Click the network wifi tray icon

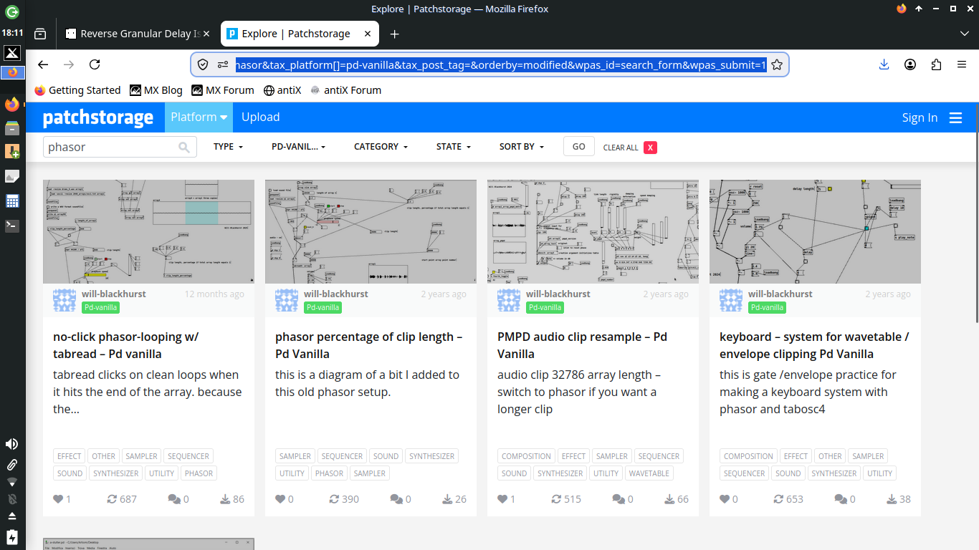pyautogui.click(x=12, y=482)
